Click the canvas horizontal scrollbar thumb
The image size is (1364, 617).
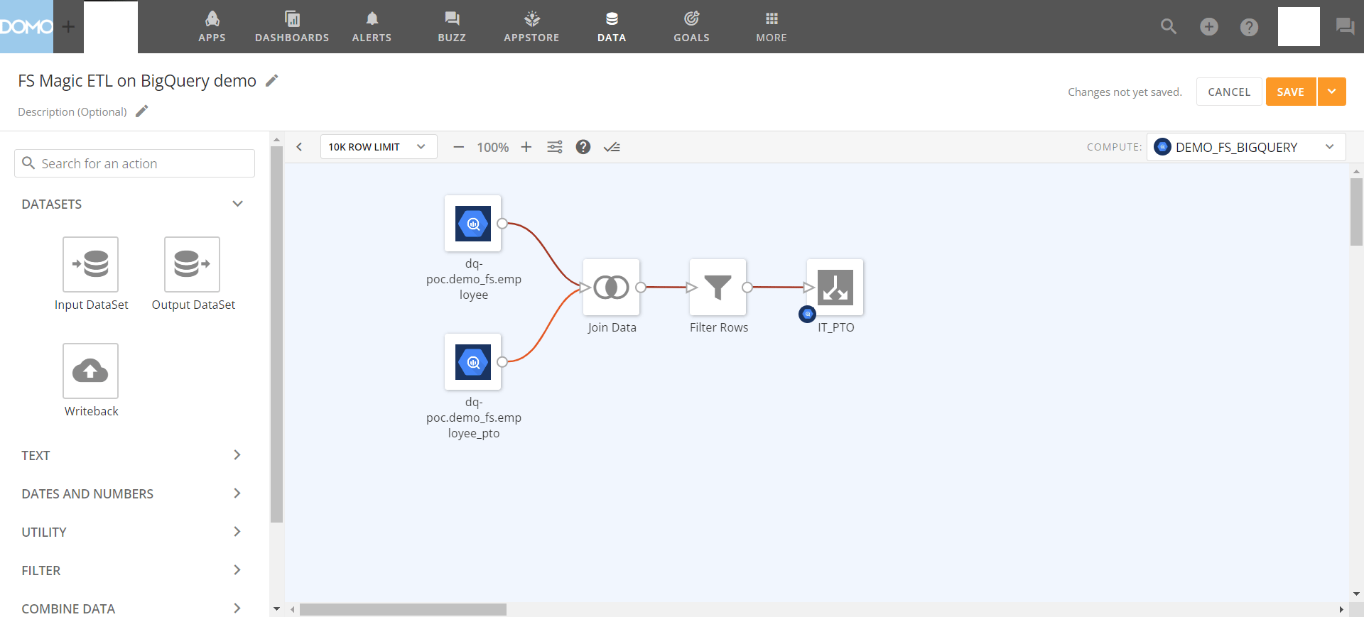coord(403,609)
